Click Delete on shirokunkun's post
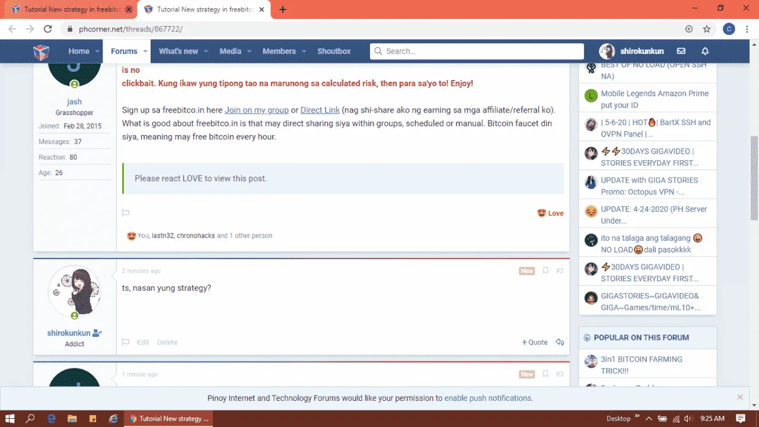 [x=167, y=342]
